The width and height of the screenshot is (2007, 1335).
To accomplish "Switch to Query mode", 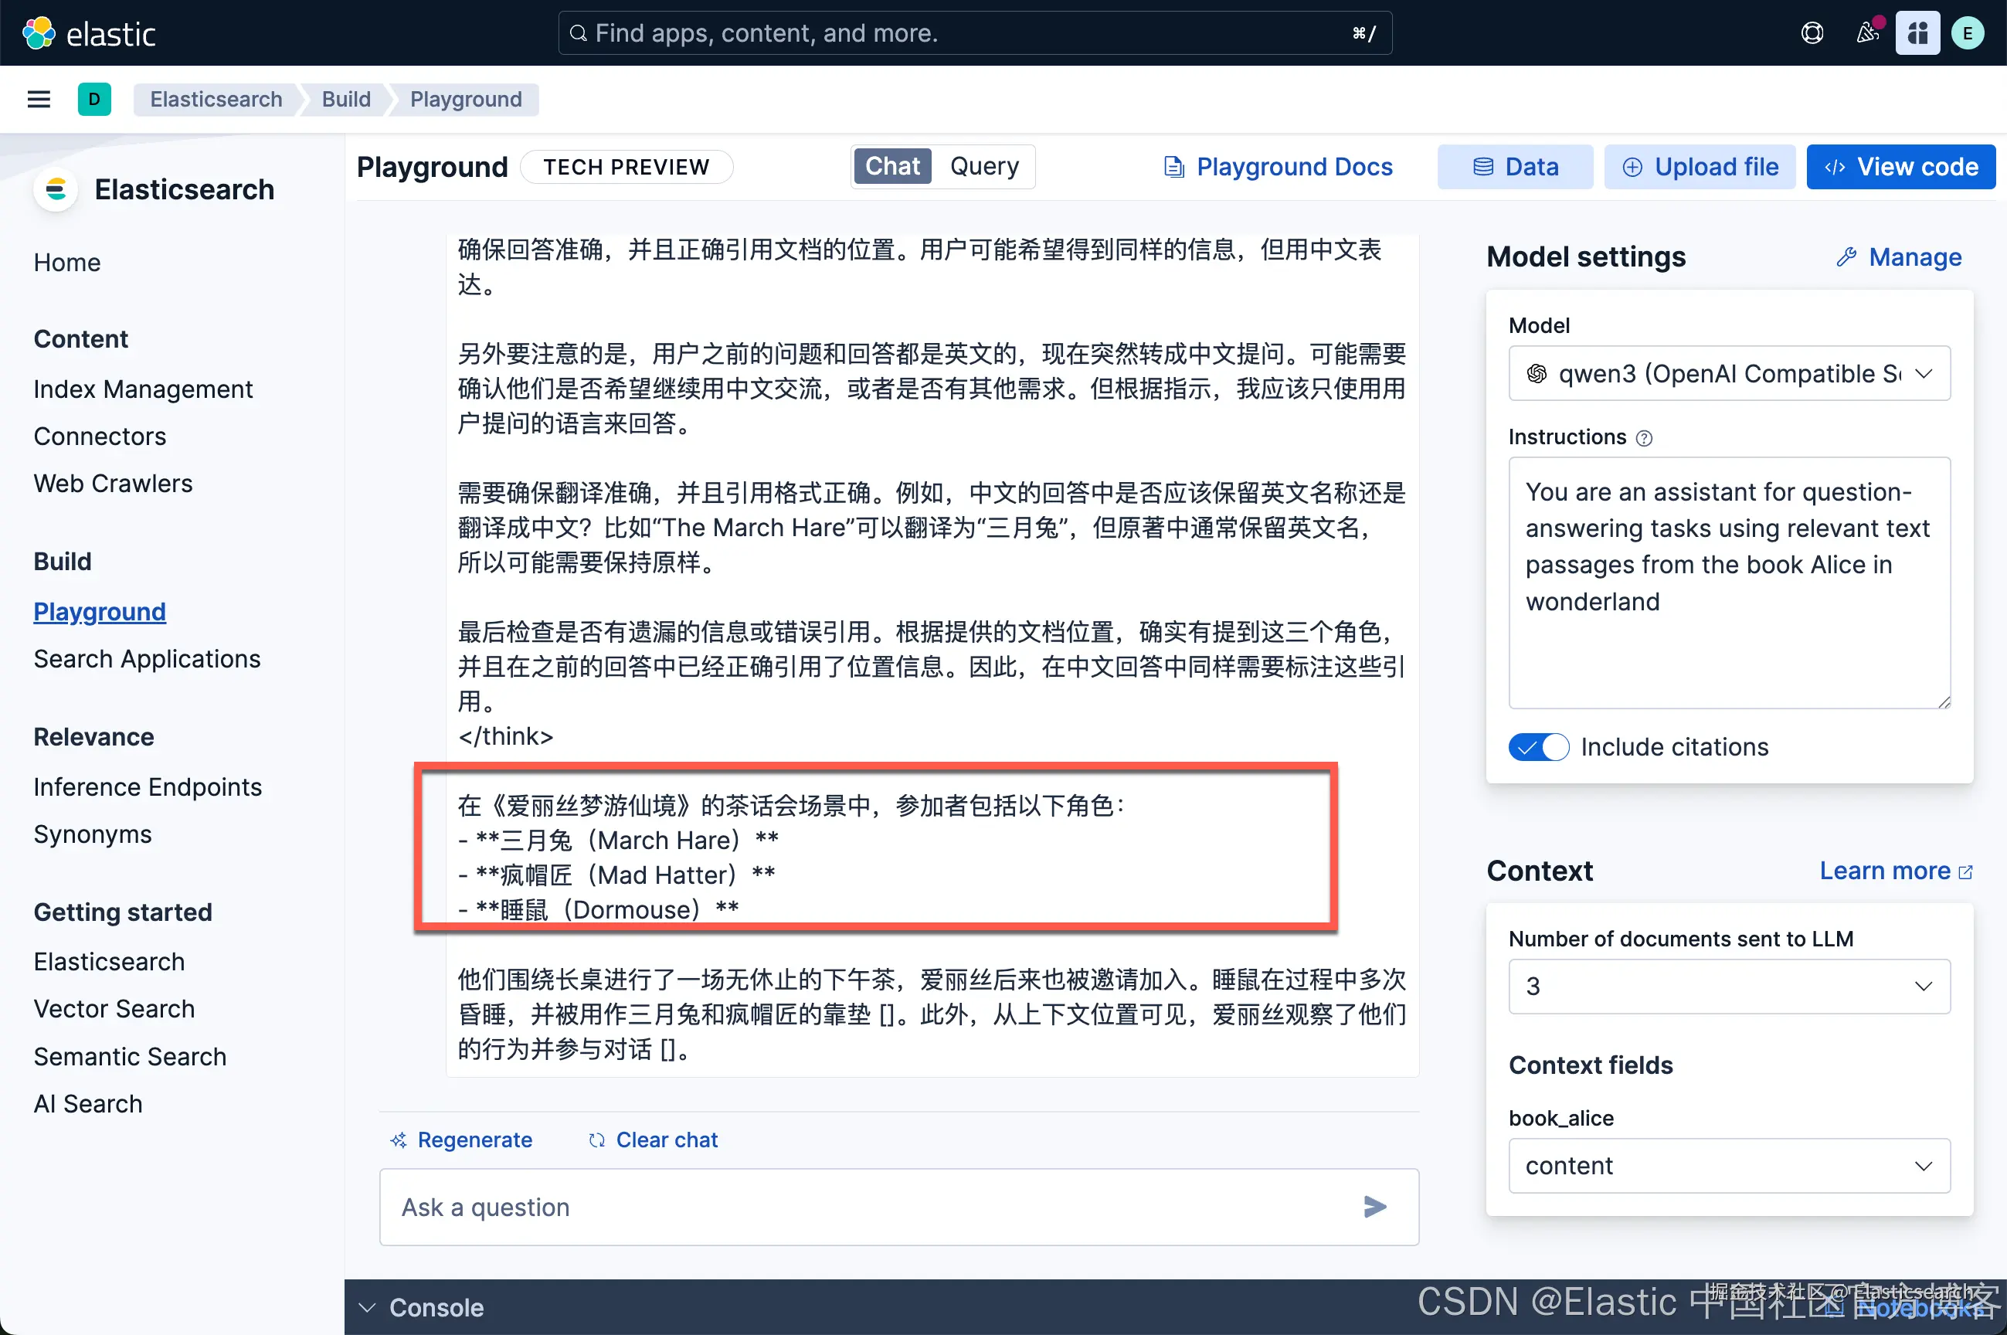I will pos(984,166).
